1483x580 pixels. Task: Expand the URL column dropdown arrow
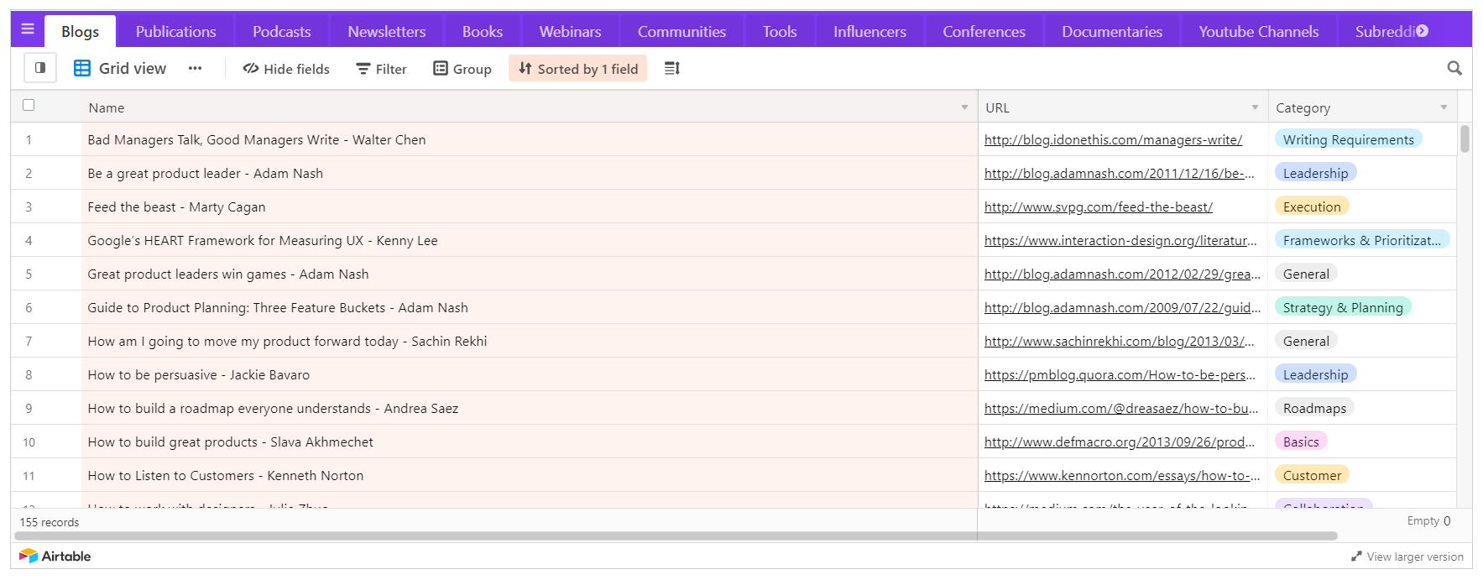tap(1255, 107)
